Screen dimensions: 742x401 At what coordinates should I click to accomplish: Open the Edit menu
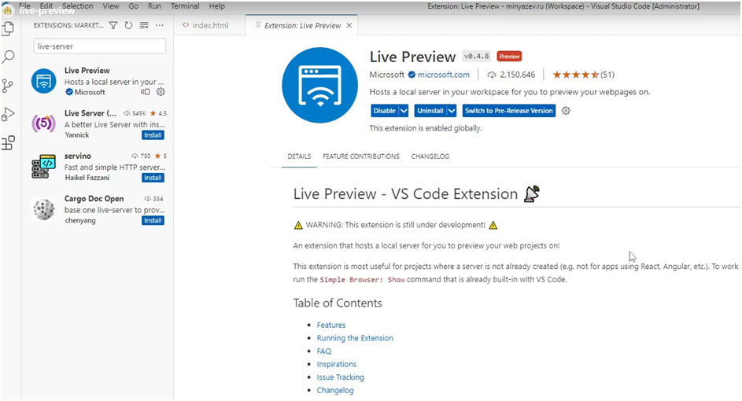[x=46, y=6]
